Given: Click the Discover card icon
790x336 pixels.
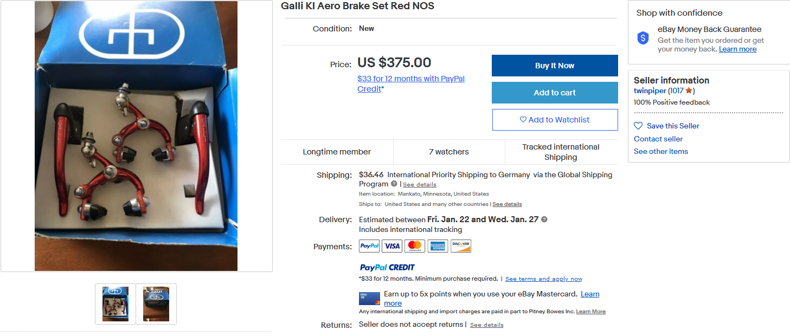Looking at the screenshot, I should click(460, 246).
